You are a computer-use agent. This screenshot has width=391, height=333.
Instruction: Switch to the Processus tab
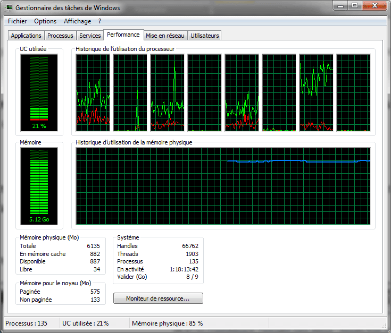60,36
